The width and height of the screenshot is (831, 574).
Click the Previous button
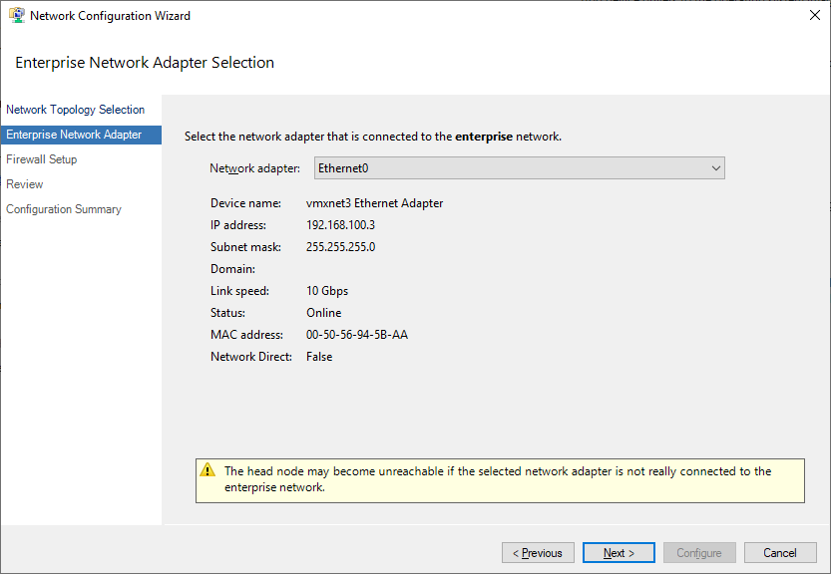[x=538, y=552]
